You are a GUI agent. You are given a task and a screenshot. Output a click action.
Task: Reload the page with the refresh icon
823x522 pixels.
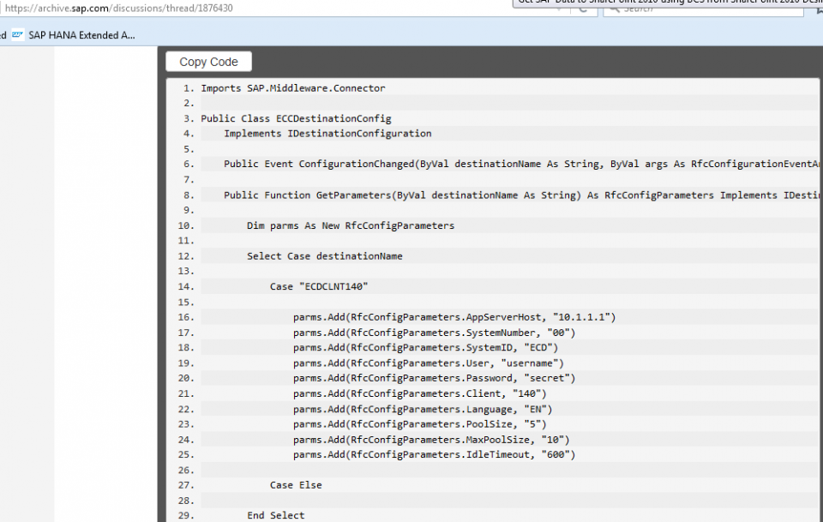(582, 10)
